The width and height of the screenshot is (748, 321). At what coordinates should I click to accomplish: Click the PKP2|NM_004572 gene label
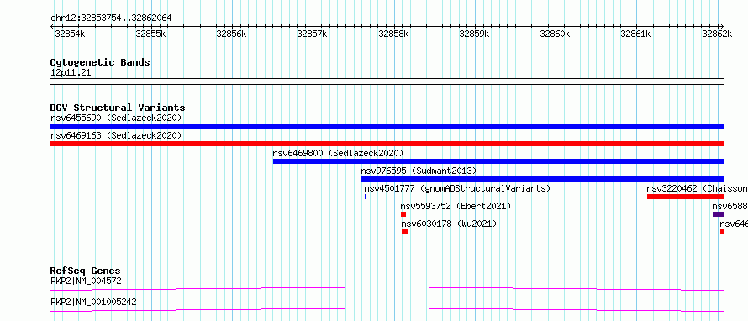pos(86,281)
